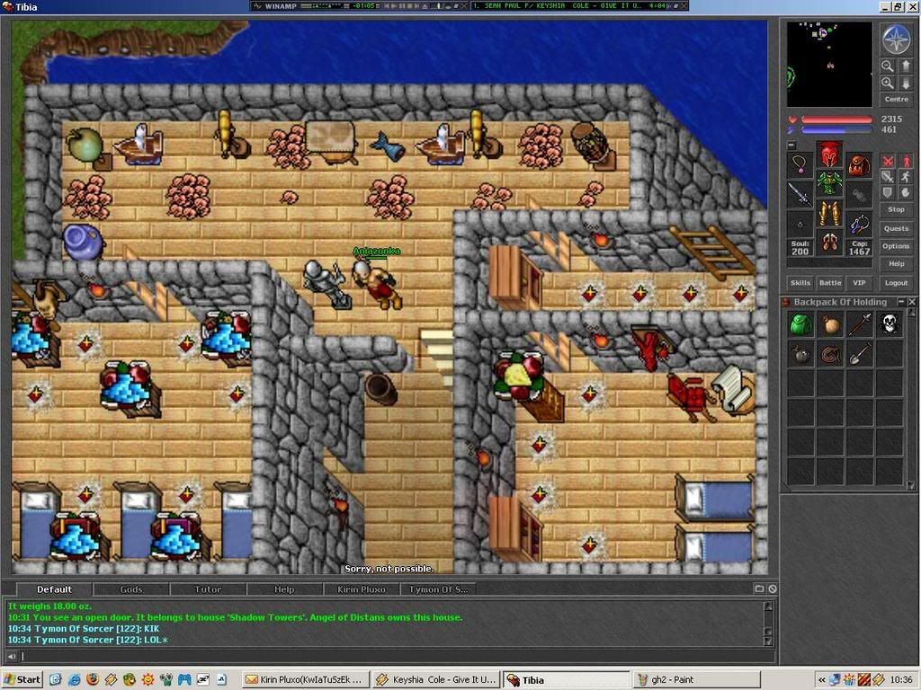This screenshot has width=921, height=690.
Task: Select the sword in the weapon slot
Action: [800, 194]
